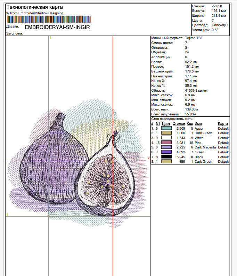
Task: Click the Black stitch count '6 245'
Action: click(181, 157)
